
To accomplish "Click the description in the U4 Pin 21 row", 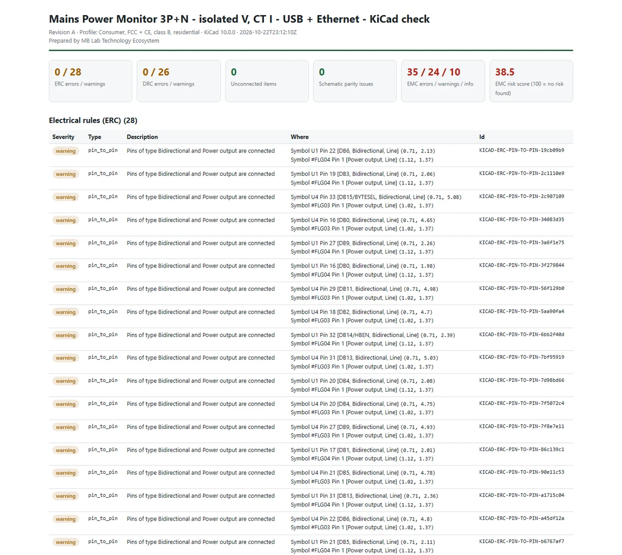I will pos(201,473).
